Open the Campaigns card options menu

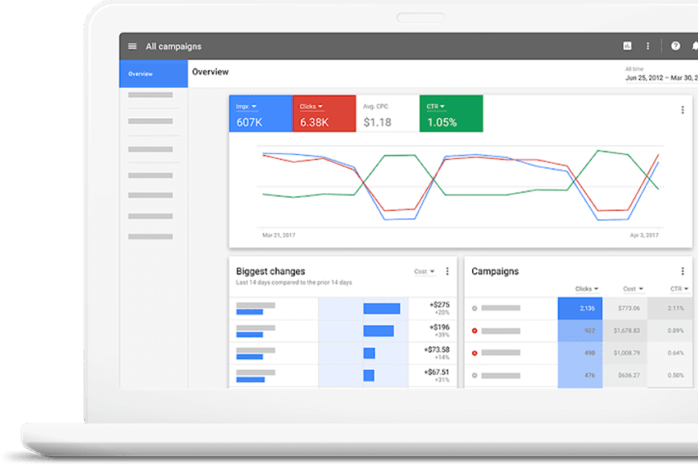[x=683, y=271]
